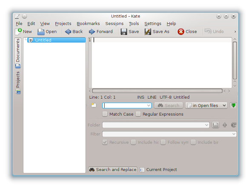
Task: Toggle the Follow symlinks checkbox
Action: [163, 142]
